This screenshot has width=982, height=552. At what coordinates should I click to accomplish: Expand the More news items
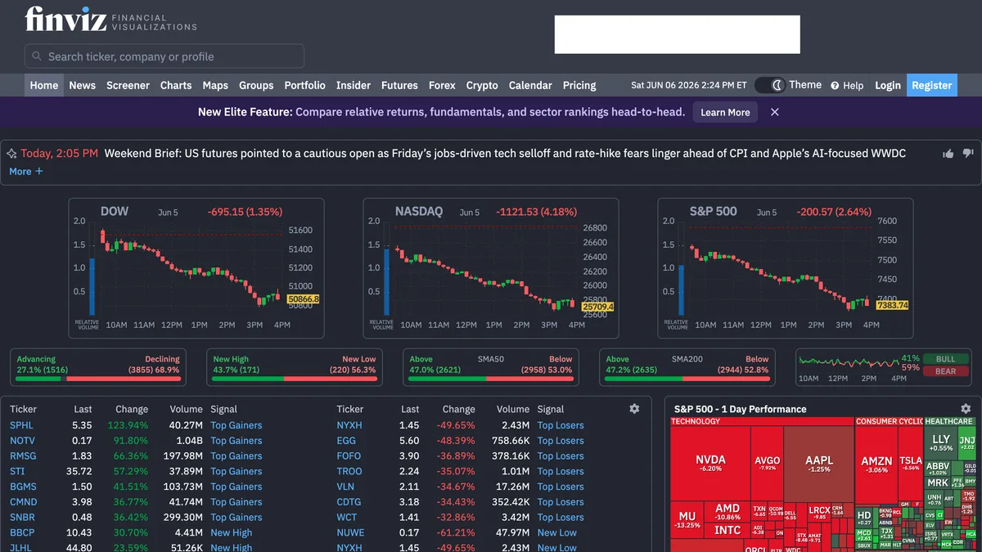tap(26, 171)
